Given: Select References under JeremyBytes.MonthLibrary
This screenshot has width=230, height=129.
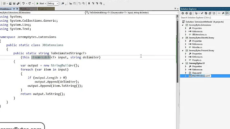Looking at the screenshot, I should tap(197, 44).
